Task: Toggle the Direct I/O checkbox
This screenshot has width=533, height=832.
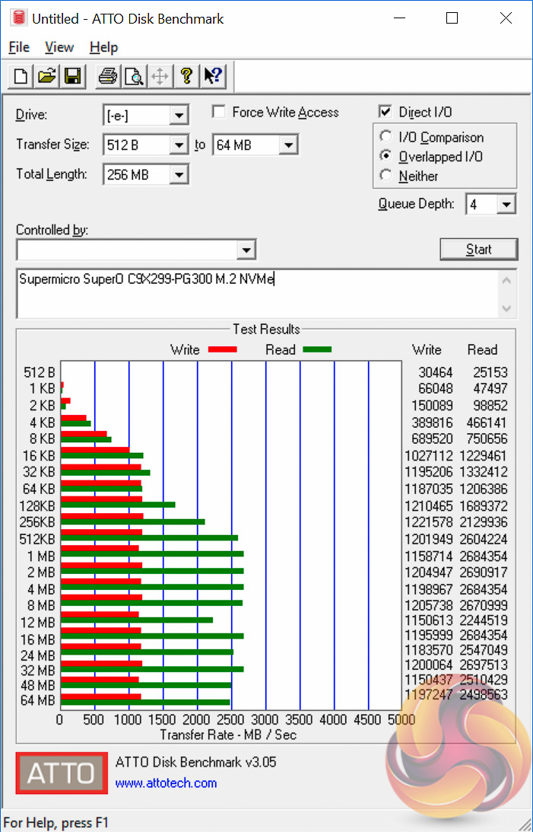Action: pyautogui.click(x=385, y=111)
